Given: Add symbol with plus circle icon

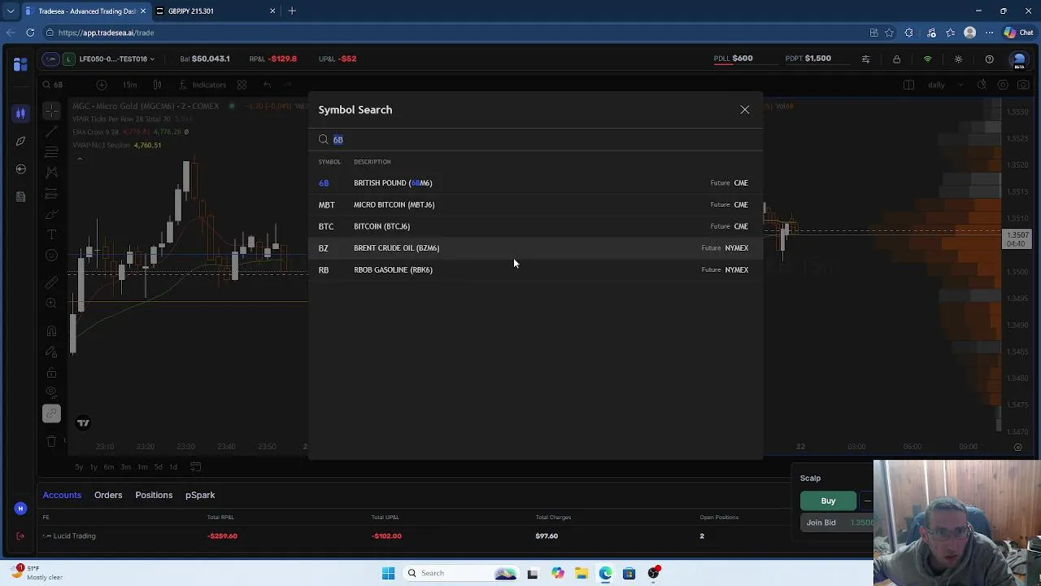Looking at the screenshot, I should (101, 85).
